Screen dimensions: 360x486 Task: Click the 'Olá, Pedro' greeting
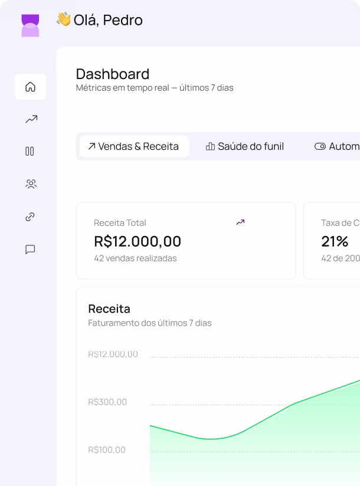(x=108, y=20)
